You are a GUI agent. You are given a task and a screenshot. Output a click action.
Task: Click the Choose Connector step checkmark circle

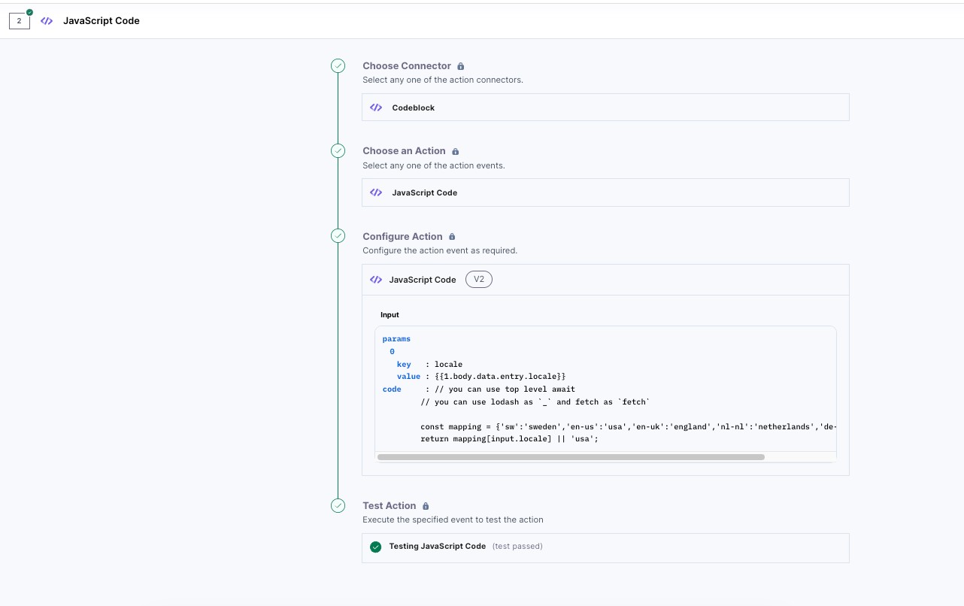pyautogui.click(x=338, y=66)
